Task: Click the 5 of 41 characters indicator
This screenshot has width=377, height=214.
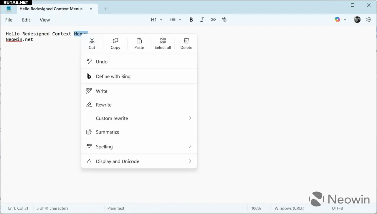Action: 52,208
